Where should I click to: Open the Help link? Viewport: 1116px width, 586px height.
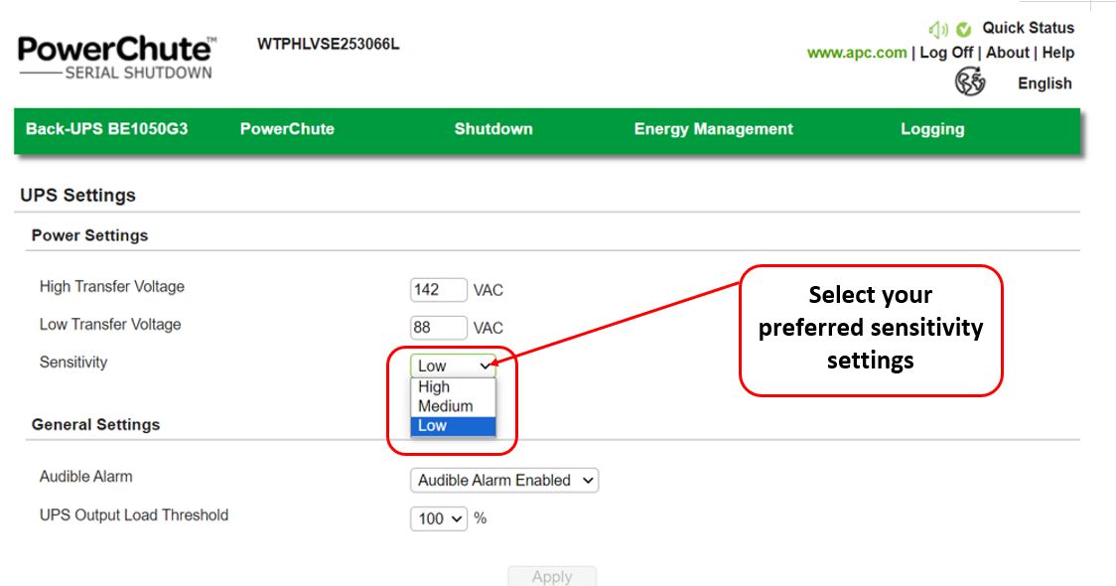tap(1058, 53)
